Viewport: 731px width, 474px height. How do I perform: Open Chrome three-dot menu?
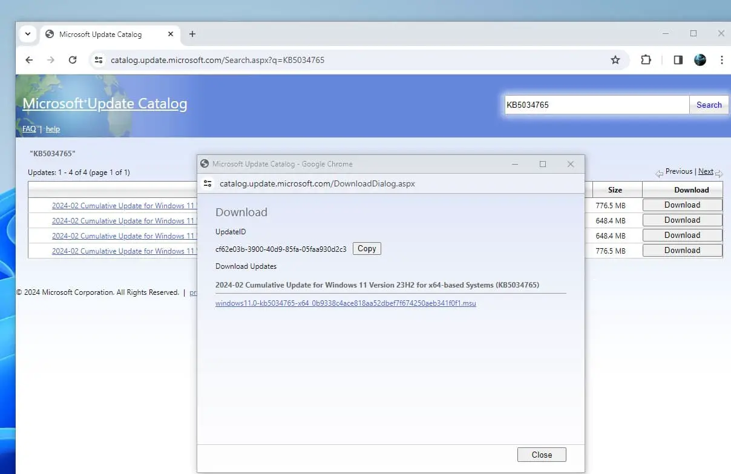click(x=722, y=60)
